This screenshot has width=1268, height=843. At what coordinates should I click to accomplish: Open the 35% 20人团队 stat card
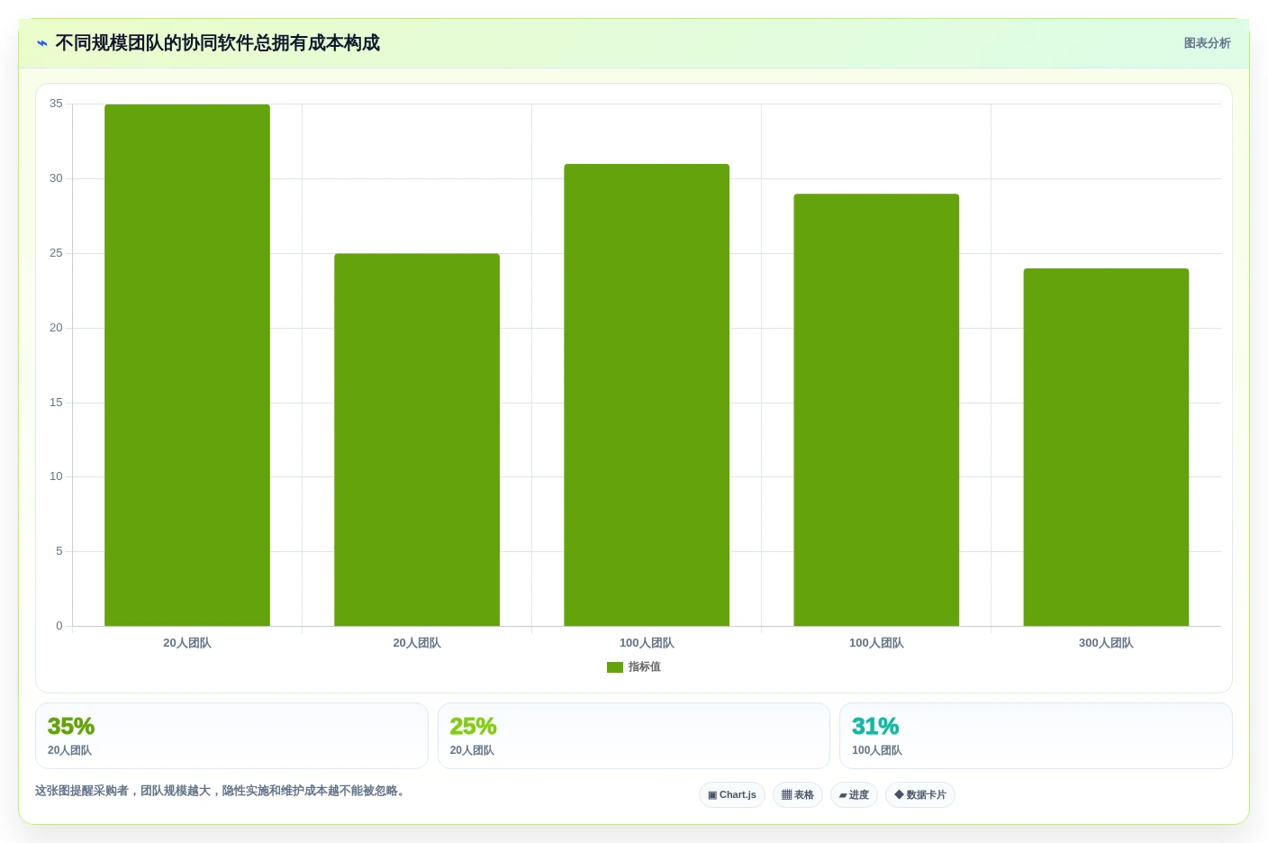231,736
